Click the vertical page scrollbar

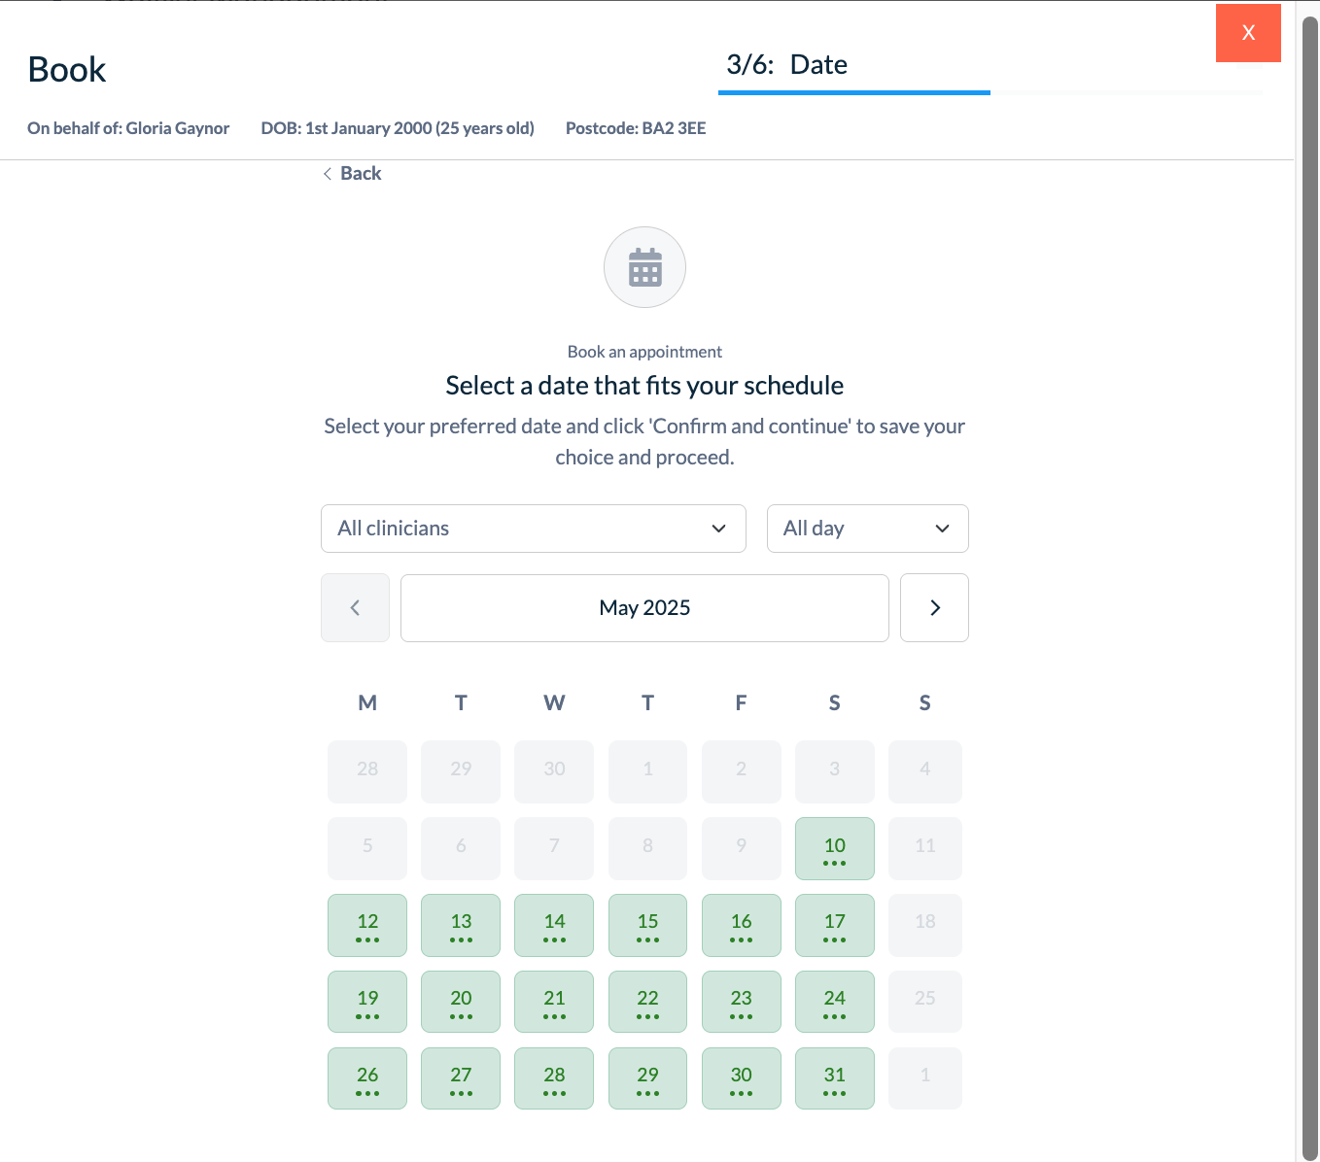1309,583
